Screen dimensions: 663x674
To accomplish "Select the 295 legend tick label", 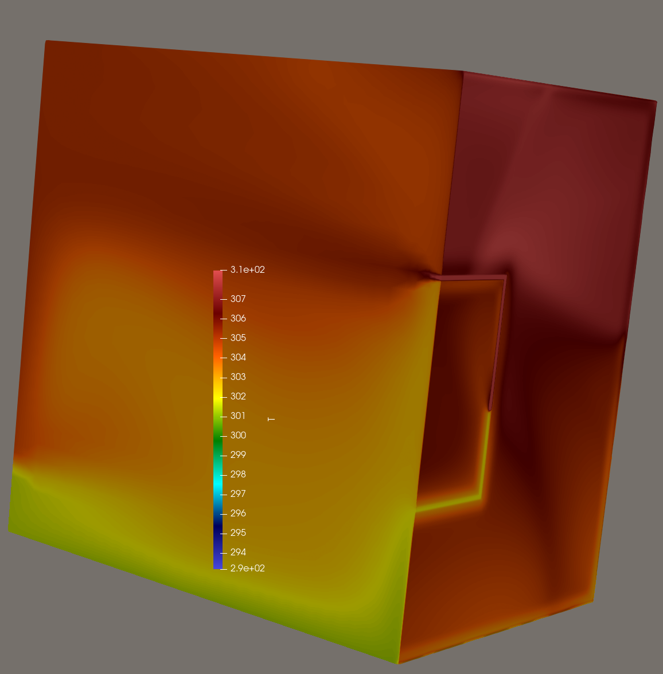I will point(238,533).
